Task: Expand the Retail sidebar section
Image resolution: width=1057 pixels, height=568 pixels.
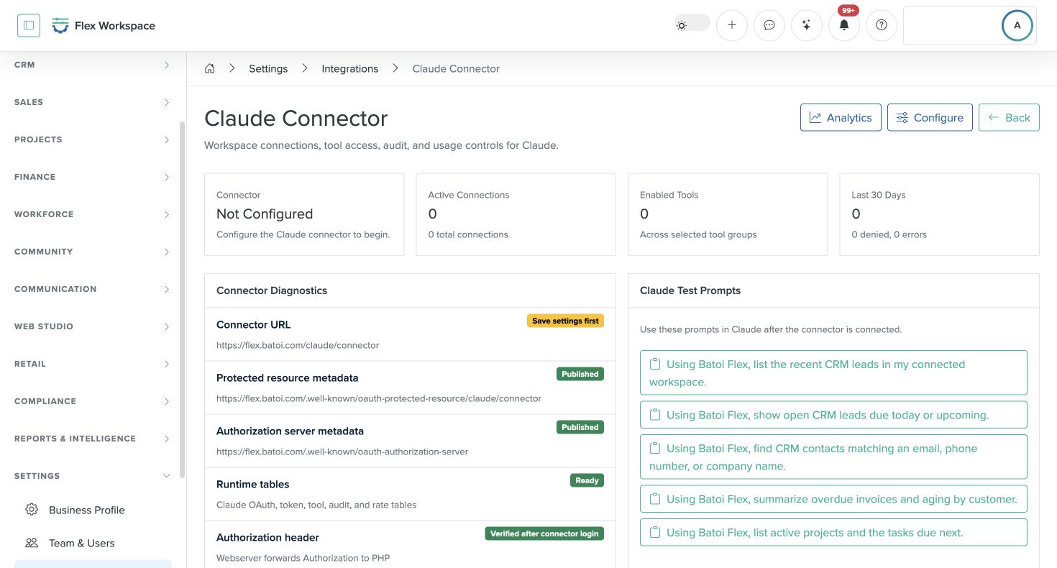Action: (93, 364)
